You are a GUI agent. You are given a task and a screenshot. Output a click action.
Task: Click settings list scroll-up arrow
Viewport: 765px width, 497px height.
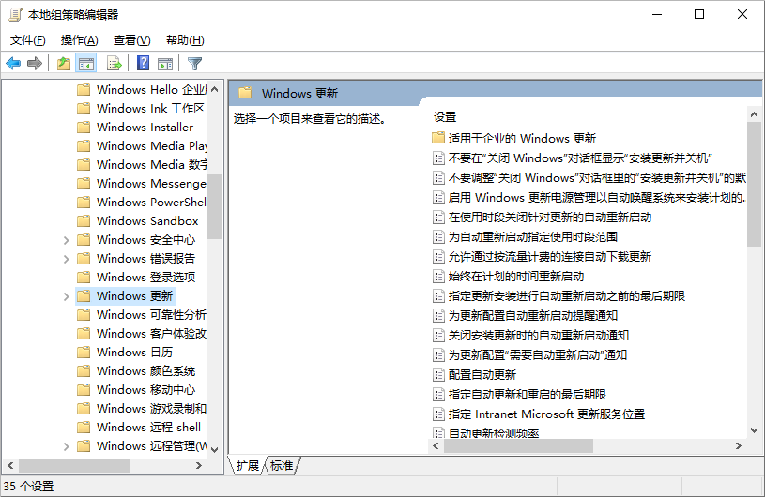pyautogui.click(x=754, y=115)
